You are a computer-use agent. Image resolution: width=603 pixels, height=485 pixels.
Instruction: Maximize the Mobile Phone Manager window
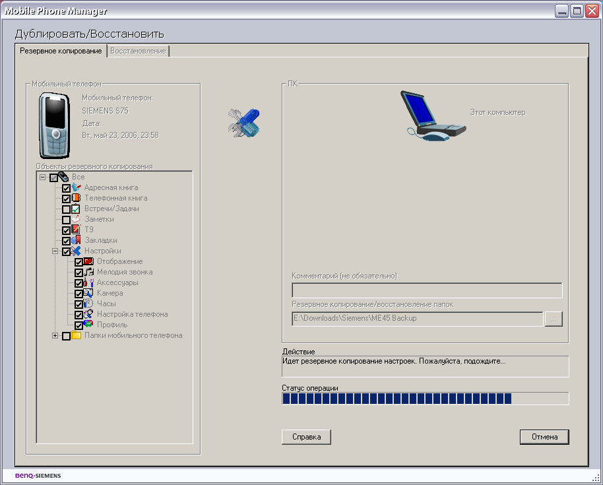577,11
